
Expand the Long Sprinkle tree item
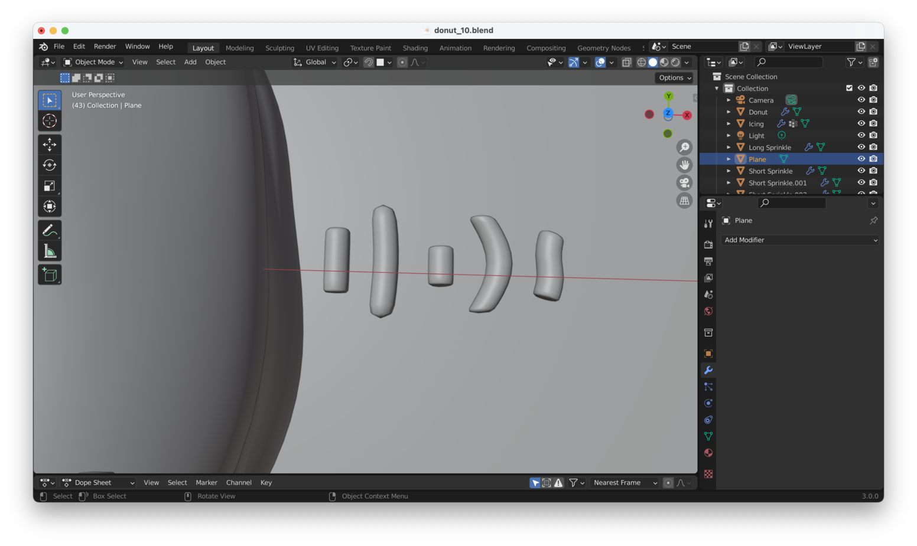(729, 148)
